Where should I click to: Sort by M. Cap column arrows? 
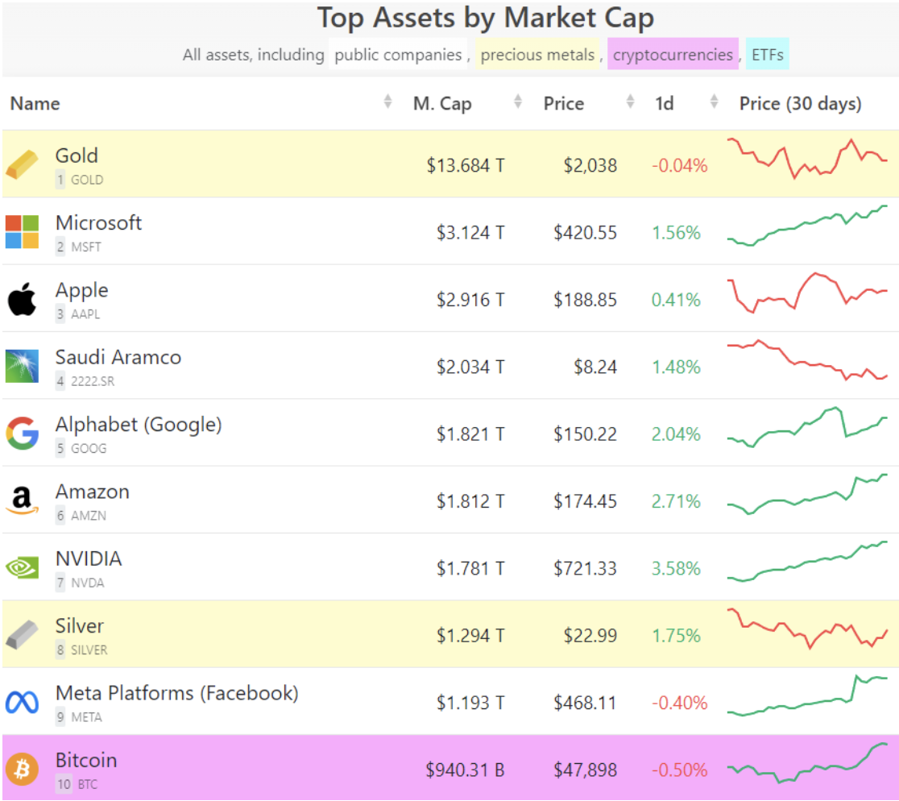(x=518, y=102)
